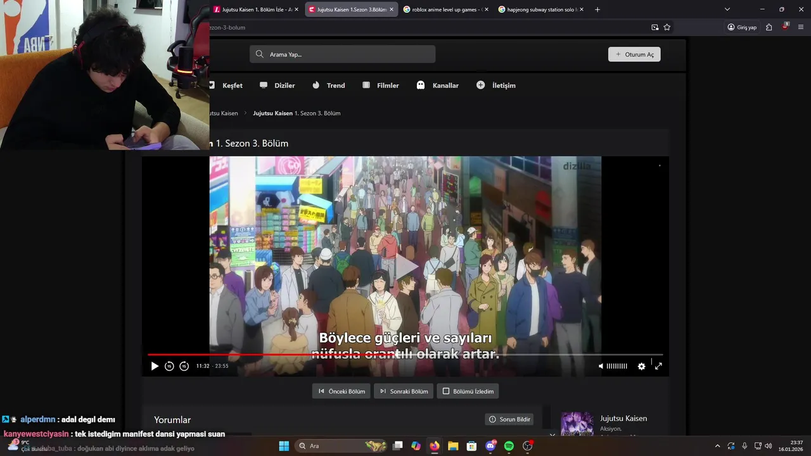Focus the Arama Yap search field

(x=342, y=54)
